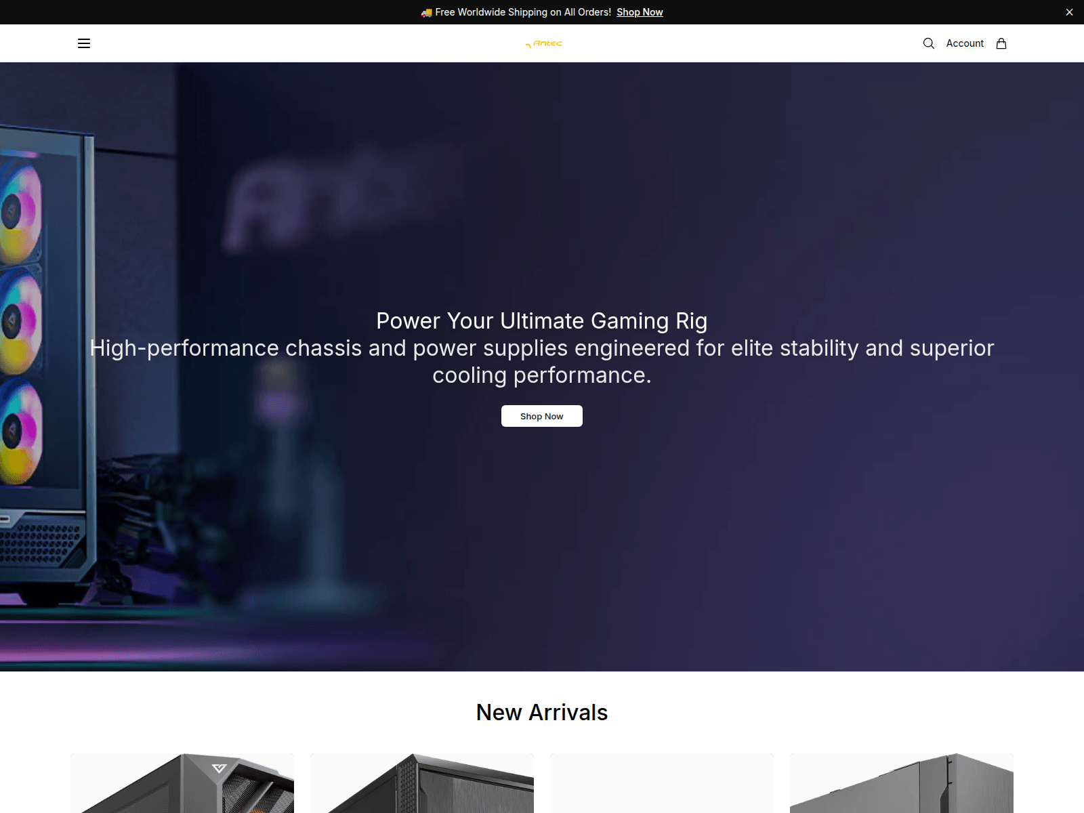Click the white Shop Now hero button
This screenshot has width=1084, height=813.
point(542,416)
